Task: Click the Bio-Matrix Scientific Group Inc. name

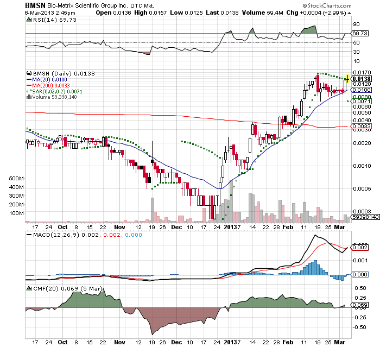Action: coord(88,6)
